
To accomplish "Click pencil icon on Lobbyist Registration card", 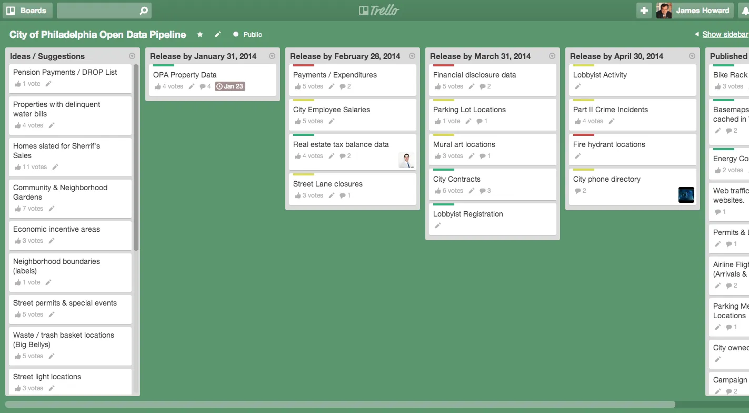I will tap(437, 225).
